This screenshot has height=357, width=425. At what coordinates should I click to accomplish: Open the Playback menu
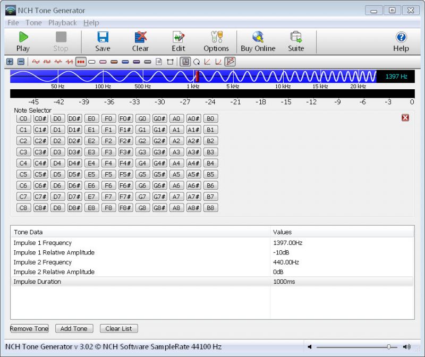pyautogui.click(x=63, y=23)
